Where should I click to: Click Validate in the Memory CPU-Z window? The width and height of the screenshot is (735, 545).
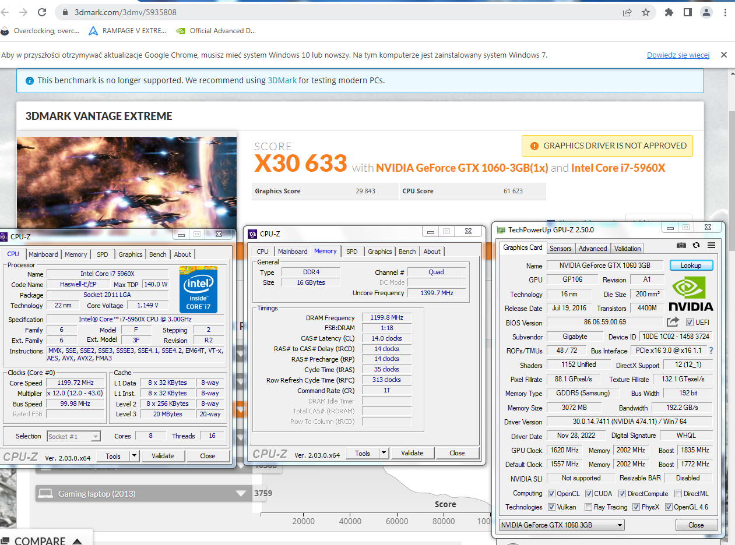point(412,453)
